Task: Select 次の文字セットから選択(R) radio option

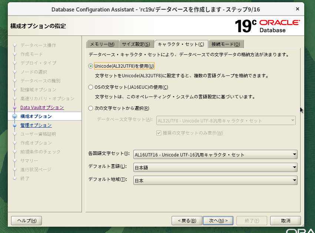Action: tap(90, 108)
